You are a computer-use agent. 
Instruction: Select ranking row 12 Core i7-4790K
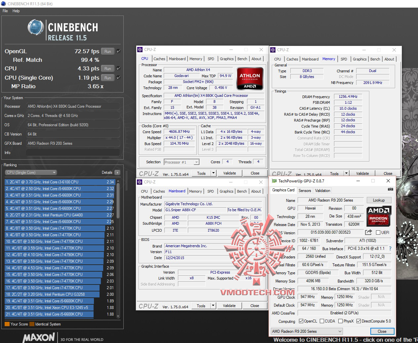(x=60, y=255)
